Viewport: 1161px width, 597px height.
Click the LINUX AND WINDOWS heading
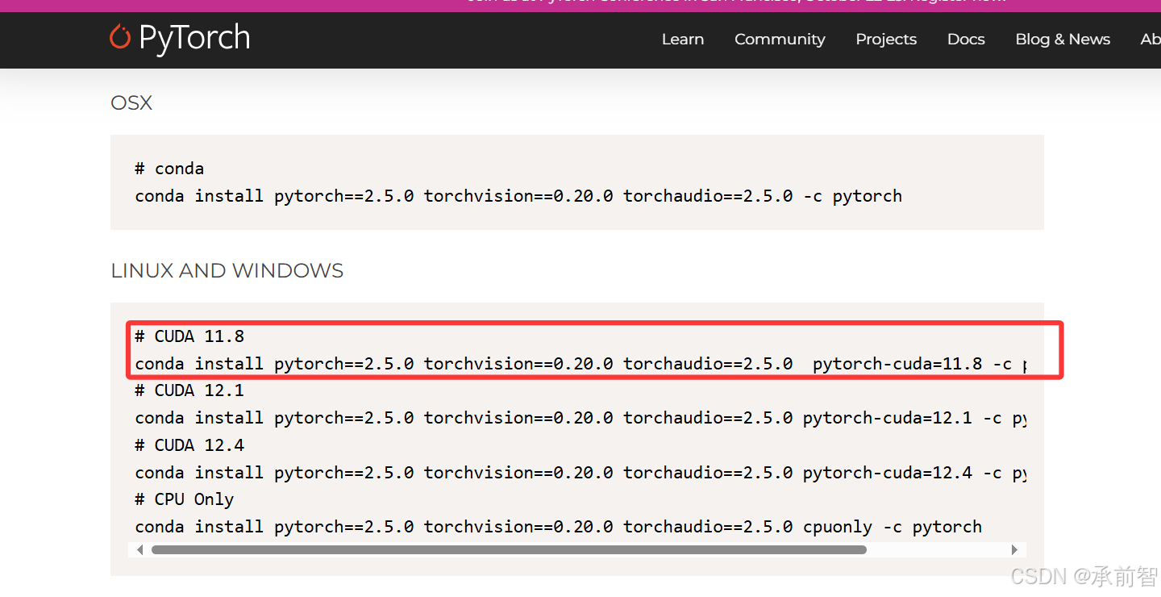(227, 271)
